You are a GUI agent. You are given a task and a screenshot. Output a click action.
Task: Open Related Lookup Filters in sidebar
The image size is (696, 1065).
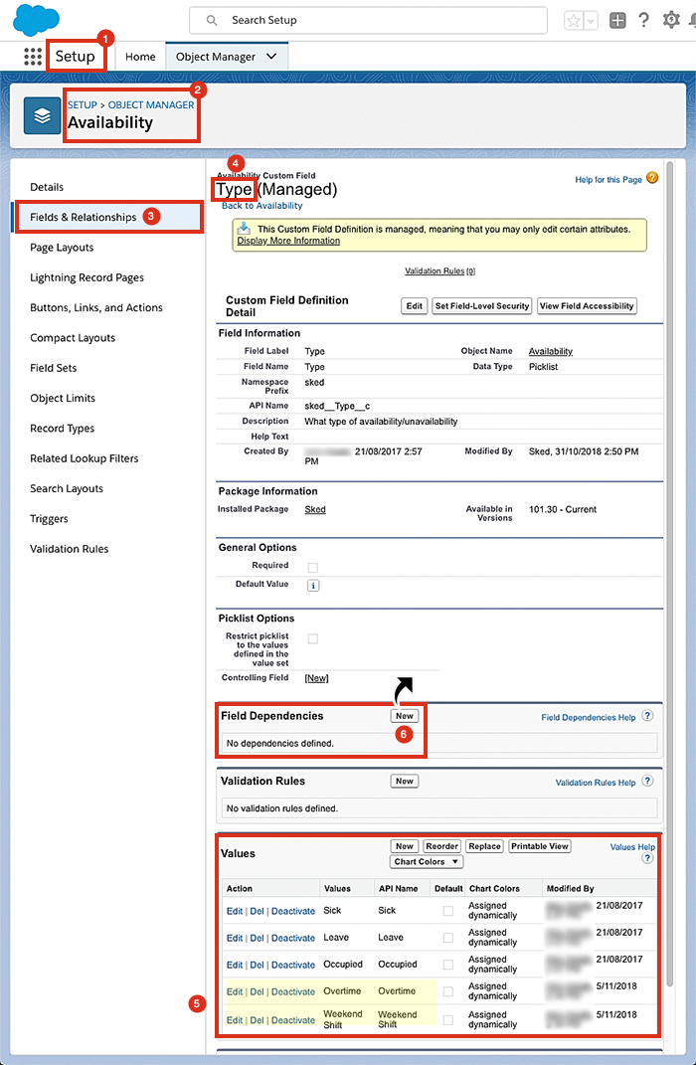click(x=85, y=458)
